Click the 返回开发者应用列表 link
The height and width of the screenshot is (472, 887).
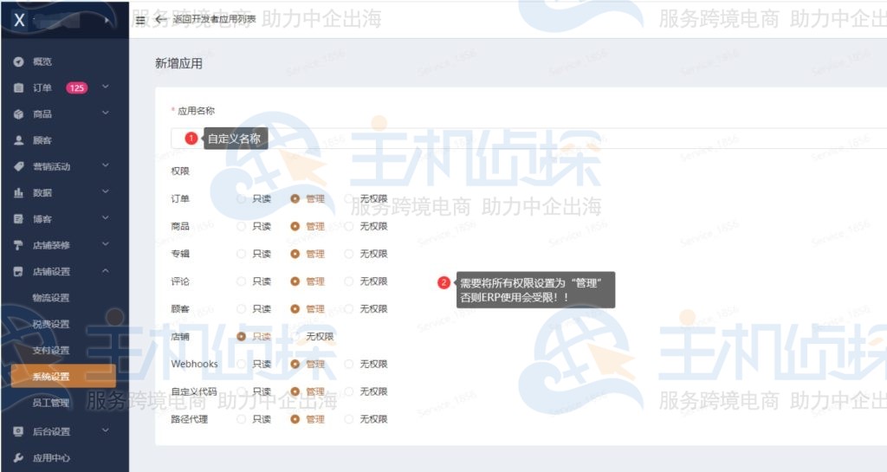(214, 19)
